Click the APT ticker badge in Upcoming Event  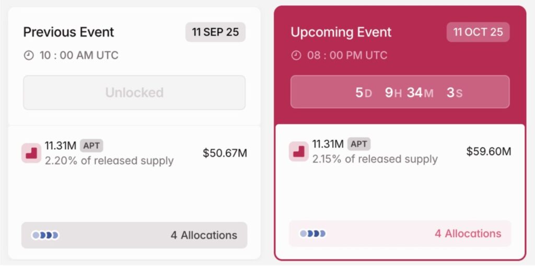tap(359, 144)
